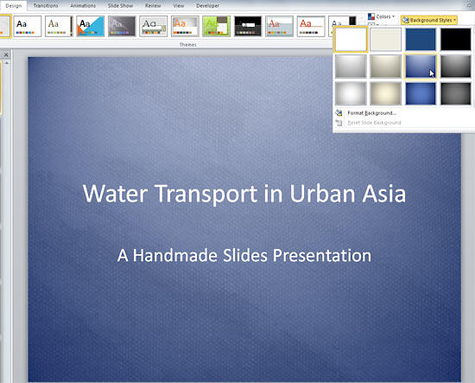Apply the green theme thumbnail
The height and width of the screenshot is (383, 475).
[x=216, y=27]
